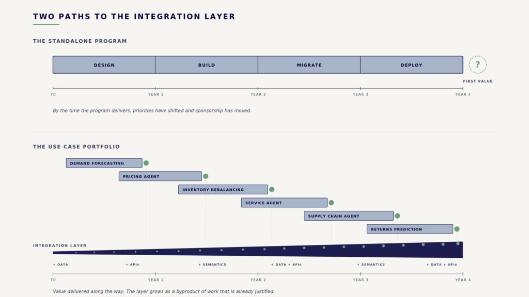This screenshot has height=297, width=529.
Task: Click the green dot after Demand Forecasting
Action: click(146, 163)
